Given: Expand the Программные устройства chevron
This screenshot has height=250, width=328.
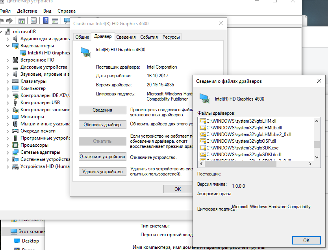Looking at the screenshot, I should coord(8,138).
